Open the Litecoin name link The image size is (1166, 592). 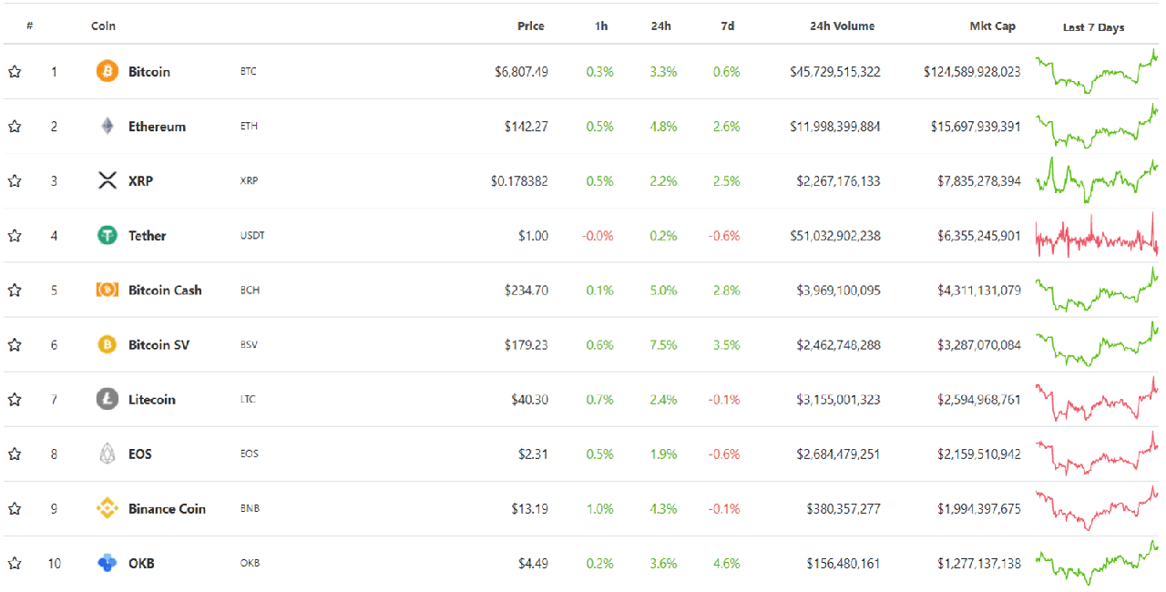152,400
